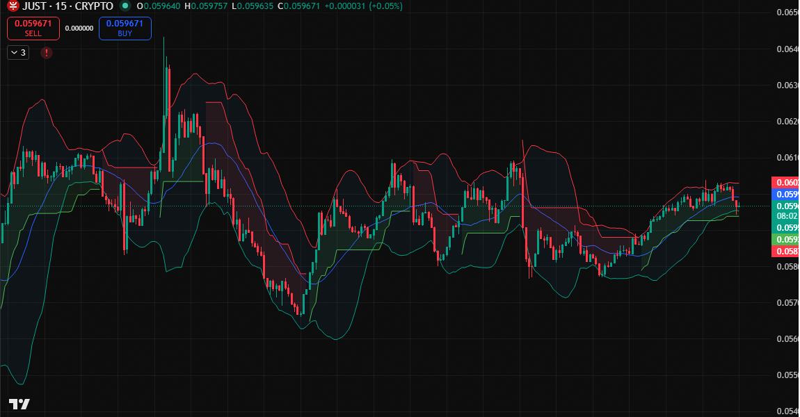Viewport: 800px width, 417px height.
Task: Click the 0.000000 spread value between Sell and Buy
Action: click(79, 28)
